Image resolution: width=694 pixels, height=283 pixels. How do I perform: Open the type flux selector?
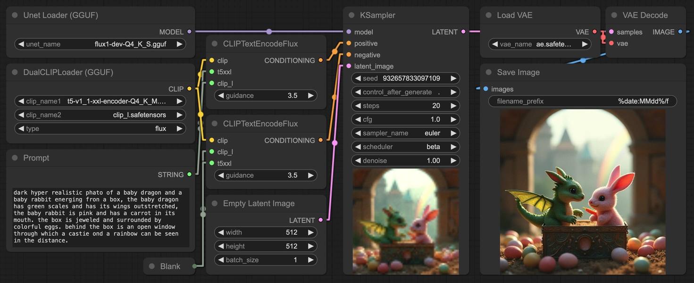pos(100,128)
